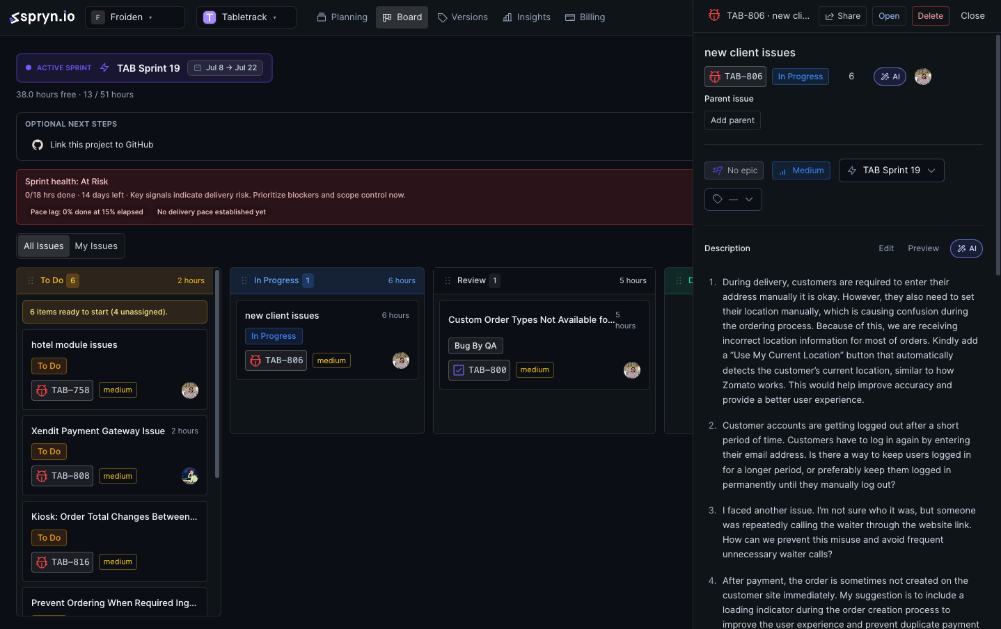Click the Medium priority badge in panel
This screenshot has width=1001, height=629.
[801, 170]
